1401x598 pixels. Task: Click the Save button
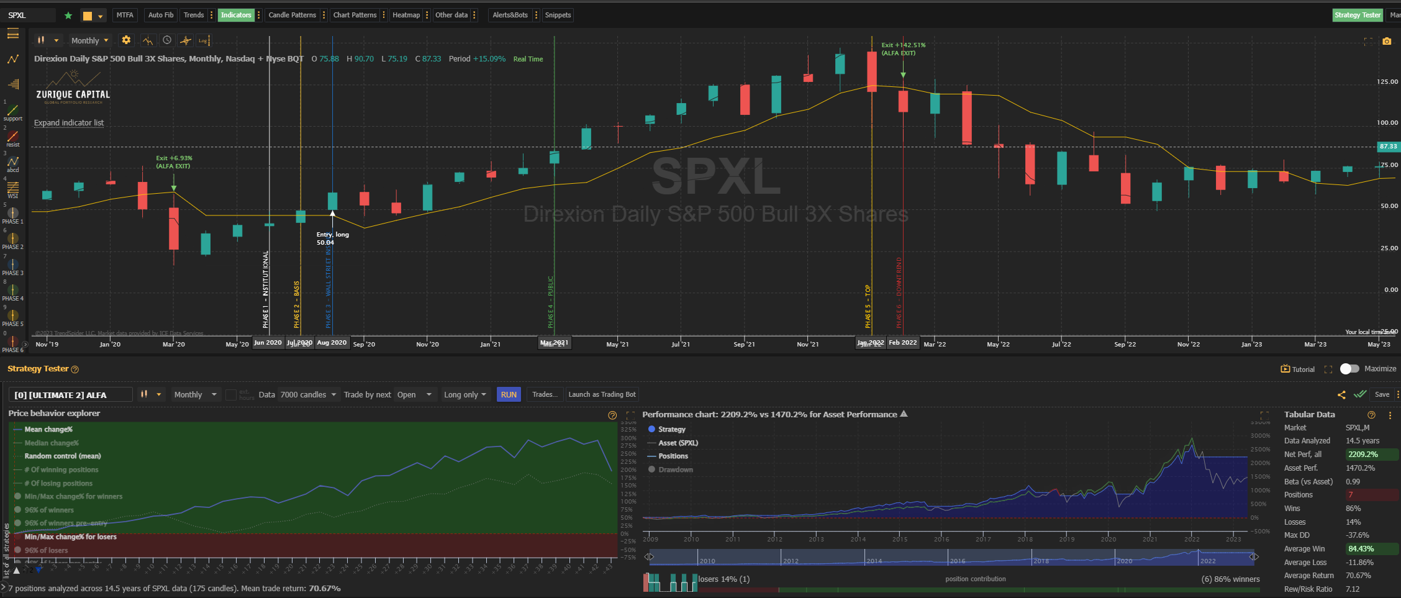(x=1382, y=395)
